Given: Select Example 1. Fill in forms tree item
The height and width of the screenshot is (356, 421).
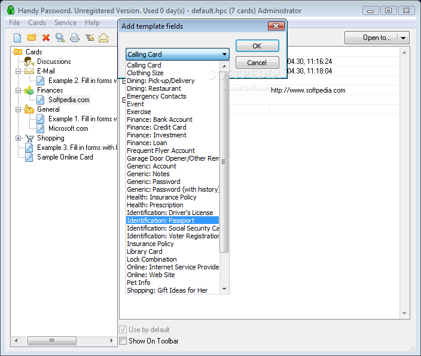Looking at the screenshot, I should click(83, 119).
